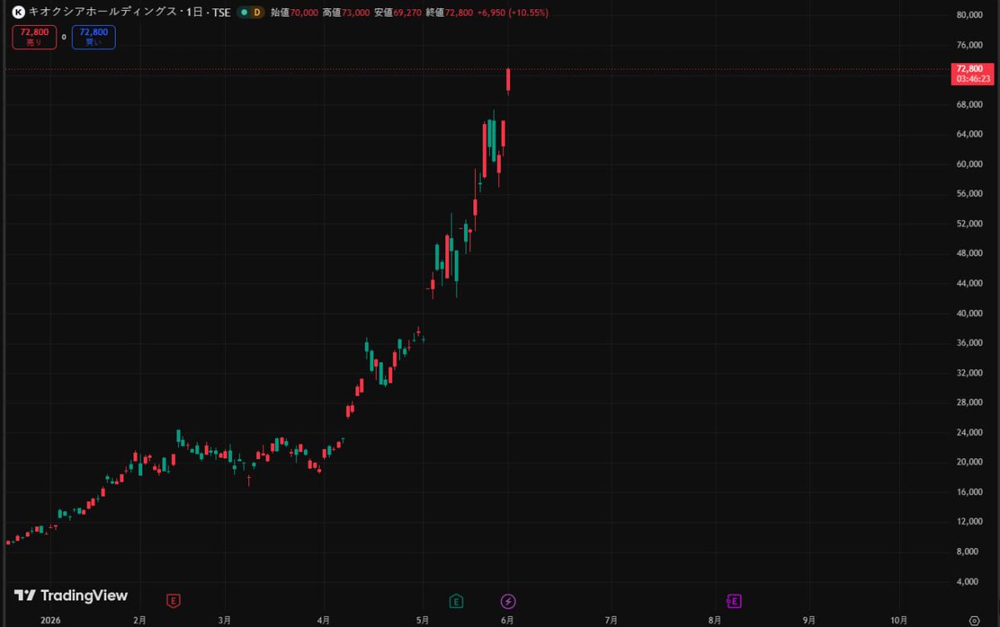The image size is (1000, 627).
Task: Click the red 'E' earnings marker near 2月
Action: tap(173, 600)
